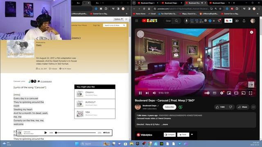
Task: Expand Videolytics panel arrow
Action: (x=192, y=134)
